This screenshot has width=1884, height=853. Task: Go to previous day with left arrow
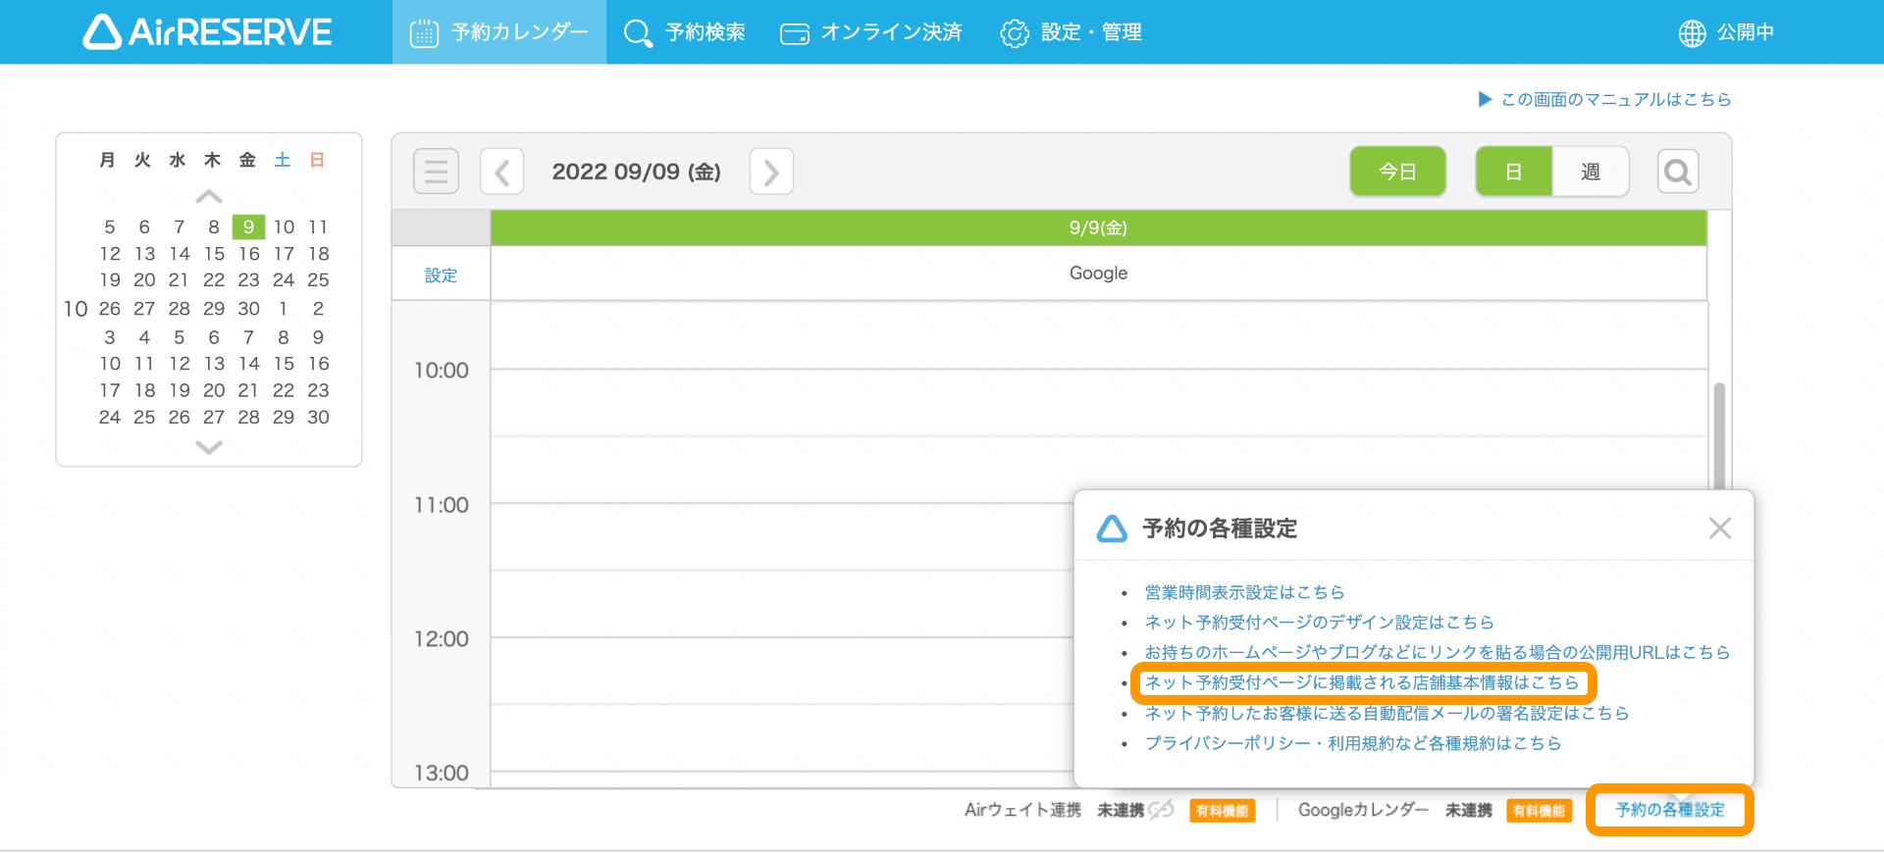[501, 173]
